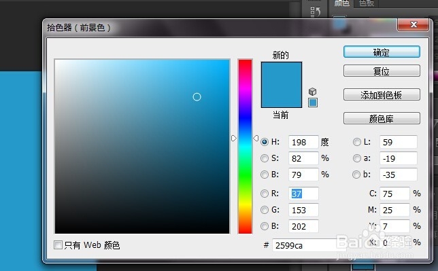The image size is (438, 271).
Task: Click the circular marker in color field
Action: point(197,97)
